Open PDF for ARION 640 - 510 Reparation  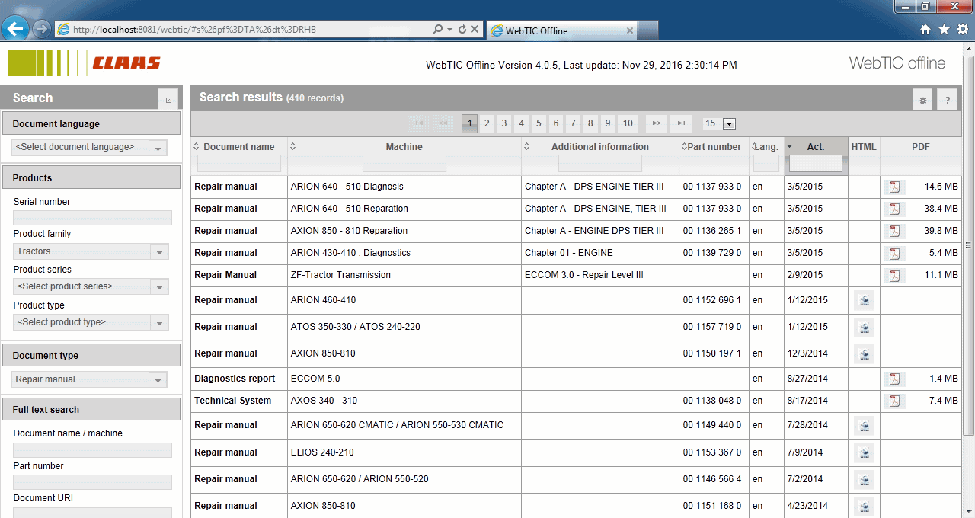[x=895, y=209]
